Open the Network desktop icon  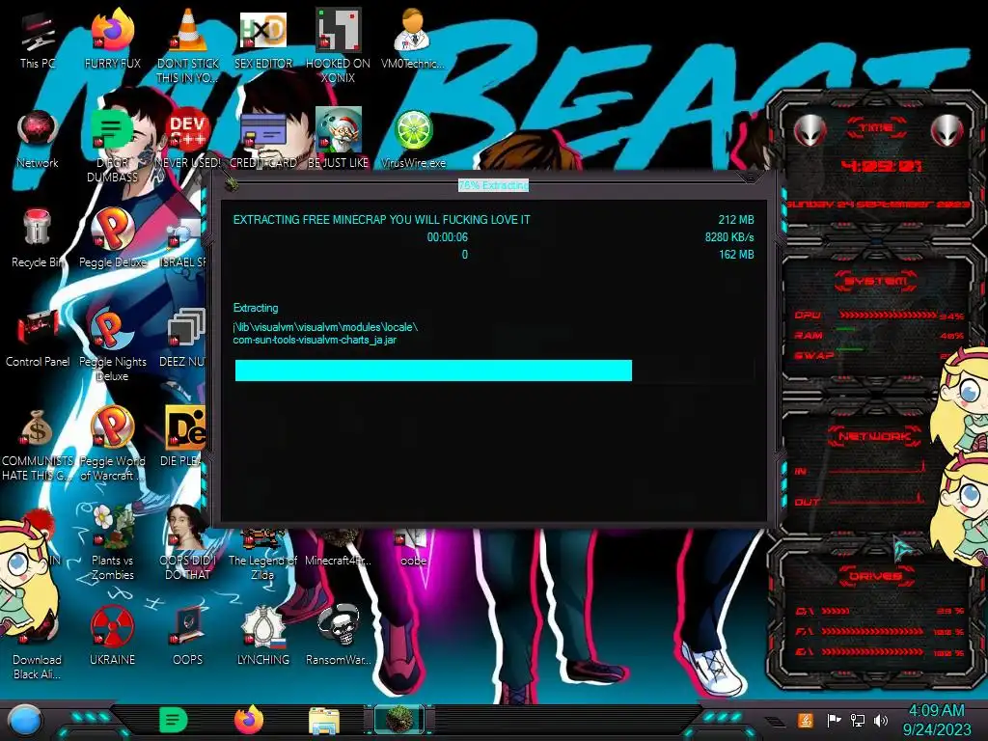[x=38, y=130]
